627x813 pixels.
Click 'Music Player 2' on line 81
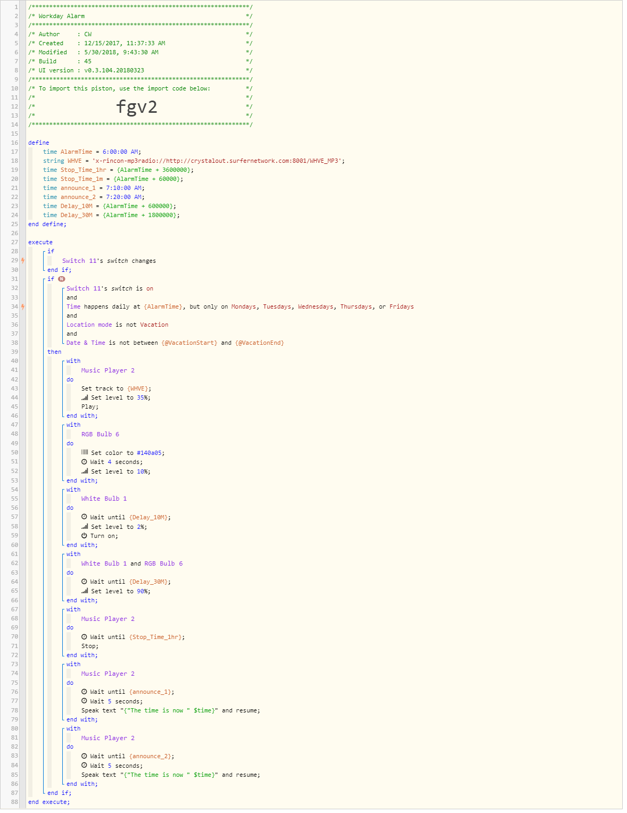coord(108,738)
